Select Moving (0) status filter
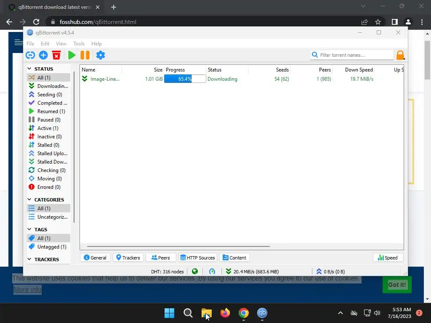Viewport: 431px width, 323px height. pyautogui.click(x=49, y=178)
